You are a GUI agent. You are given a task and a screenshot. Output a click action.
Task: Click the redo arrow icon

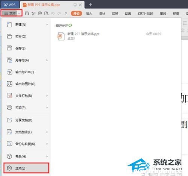click(x=59, y=13)
